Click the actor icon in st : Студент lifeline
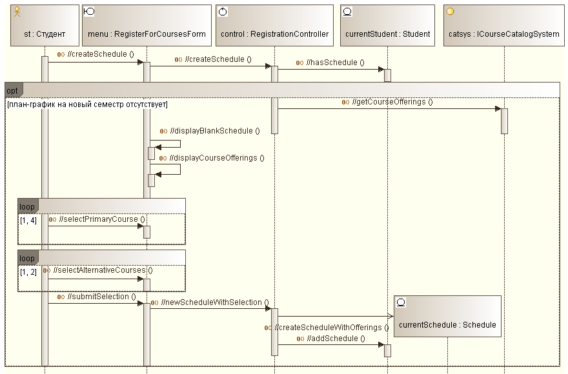Image resolution: width=568 pixels, height=374 pixels. [17, 12]
